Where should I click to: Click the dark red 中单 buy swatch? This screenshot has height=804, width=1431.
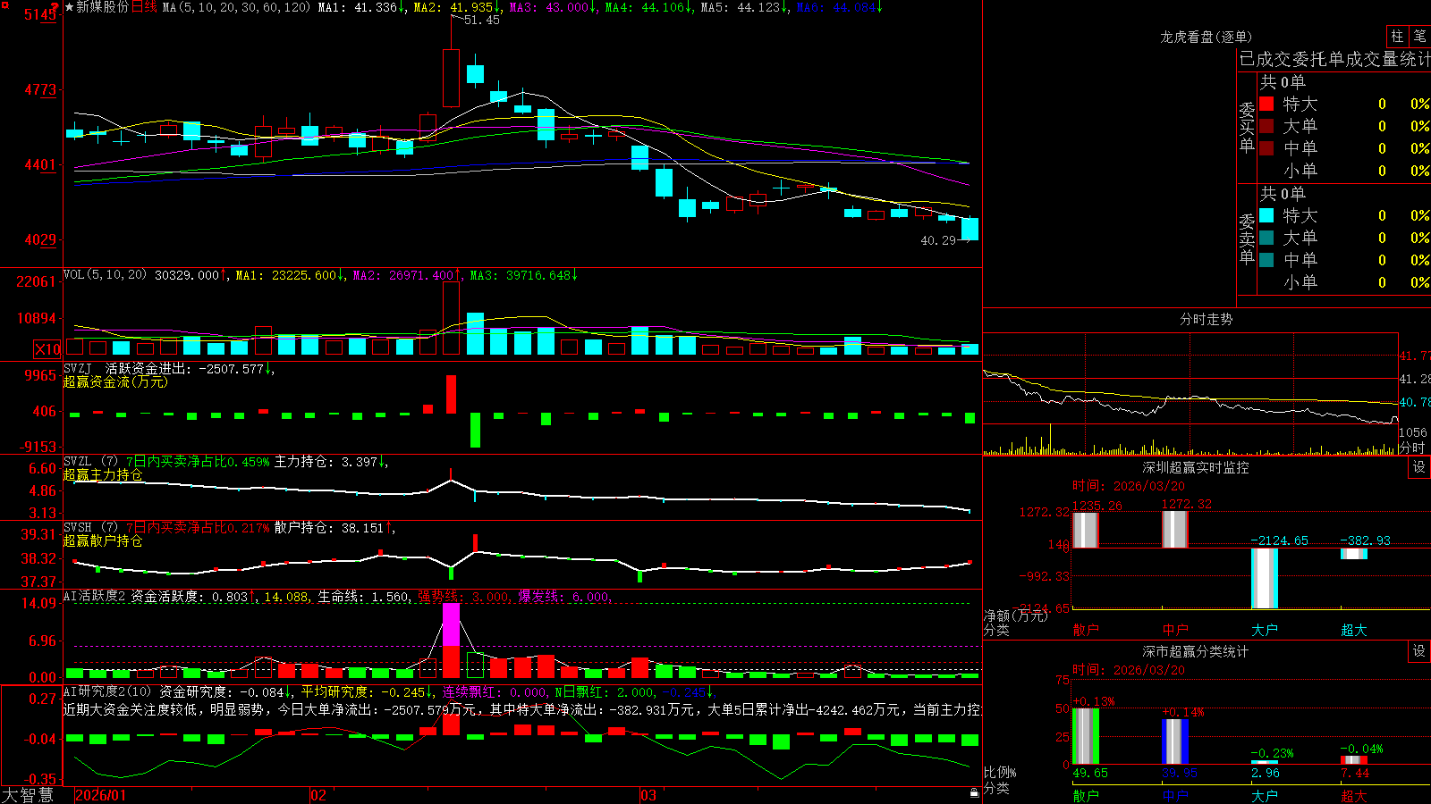click(1266, 148)
